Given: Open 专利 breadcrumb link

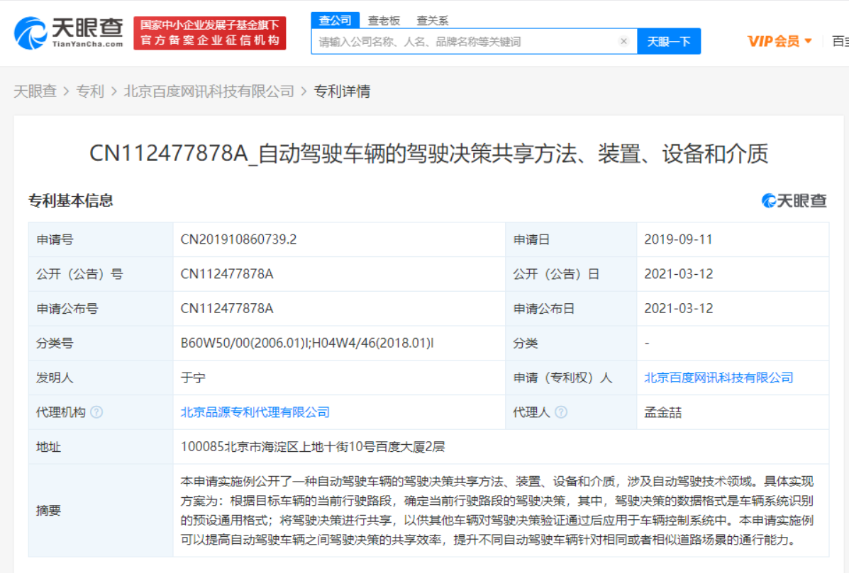Looking at the screenshot, I should click(x=90, y=91).
